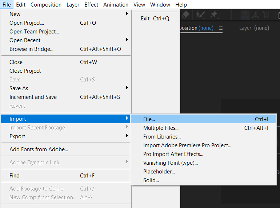
Task: Expand the Save As submenu
Action: pos(127,88)
